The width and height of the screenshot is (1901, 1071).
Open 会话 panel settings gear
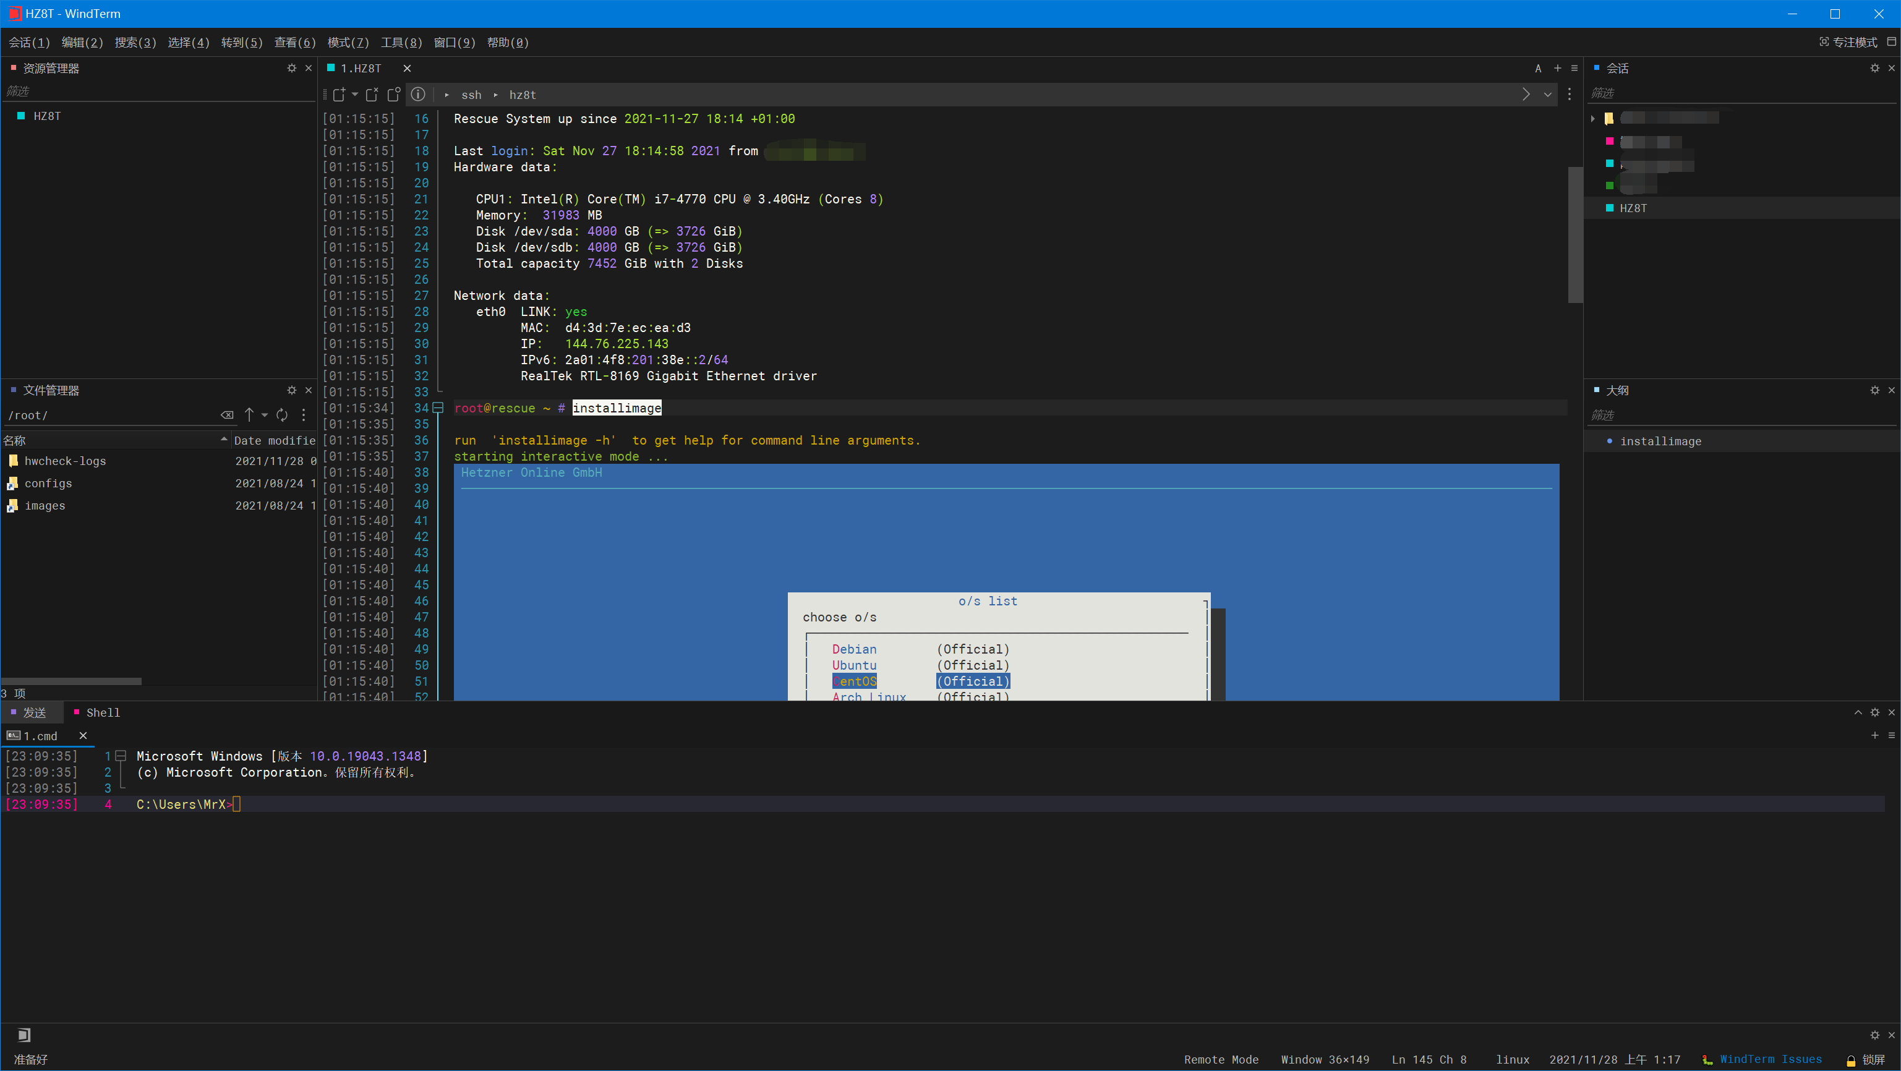click(x=1874, y=68)
